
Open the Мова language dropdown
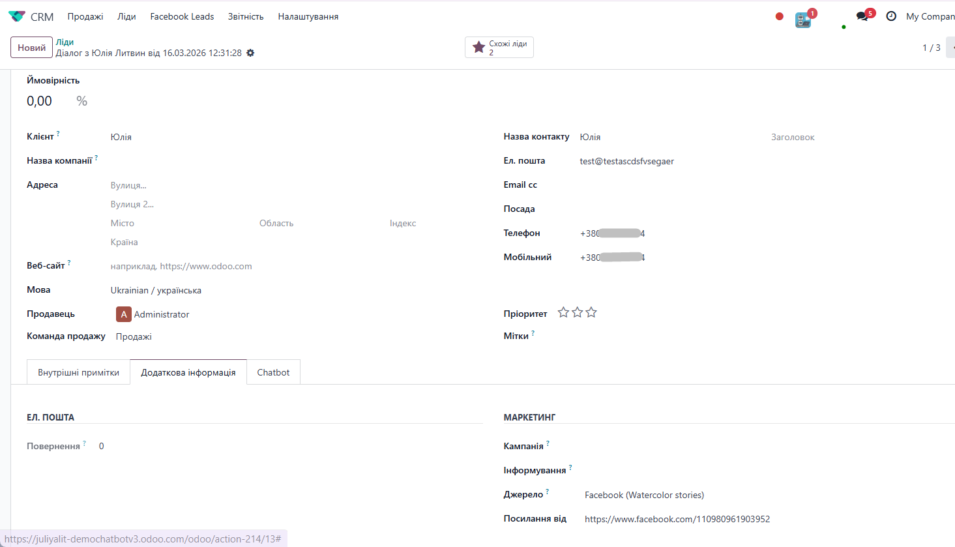(x=261, y=290)
